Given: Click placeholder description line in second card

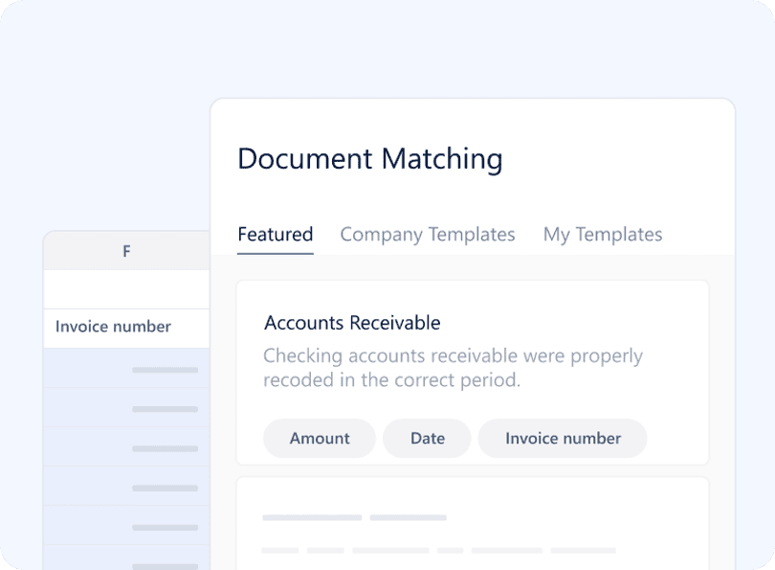Looking at the screenshot, I should click(439, 550).
